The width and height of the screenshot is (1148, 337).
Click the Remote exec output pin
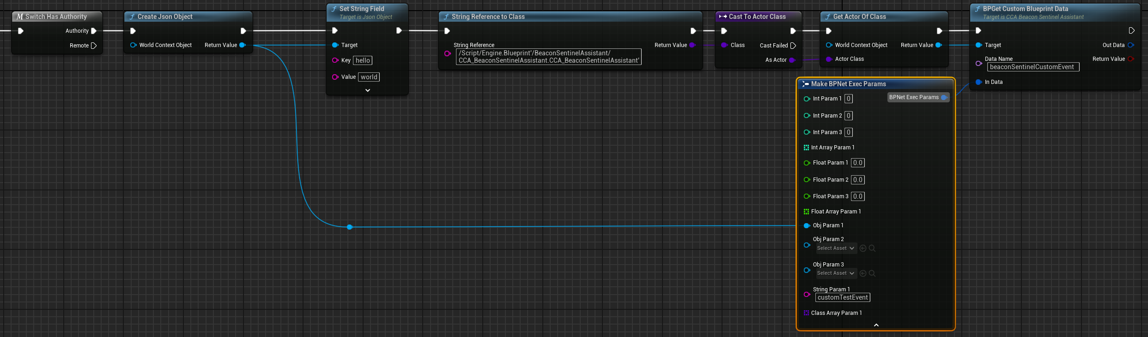click(x=94, y=46)
